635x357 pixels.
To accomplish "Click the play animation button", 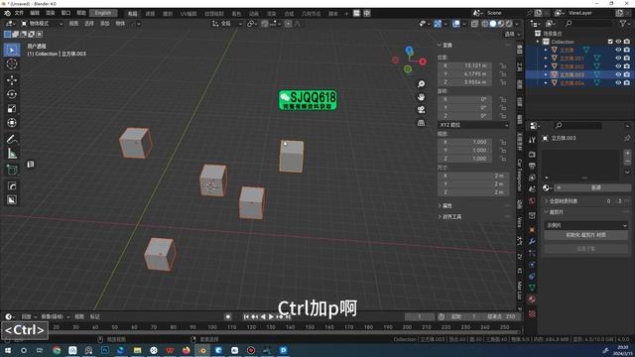I will 271,316.
